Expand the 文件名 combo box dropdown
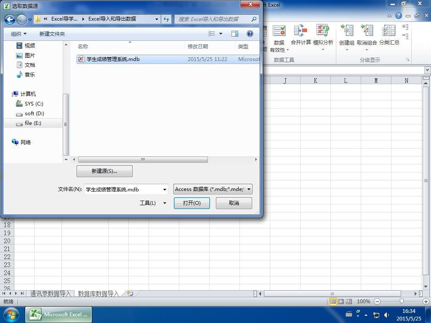The width and height of the screenshot is (431, 323). 165,189
